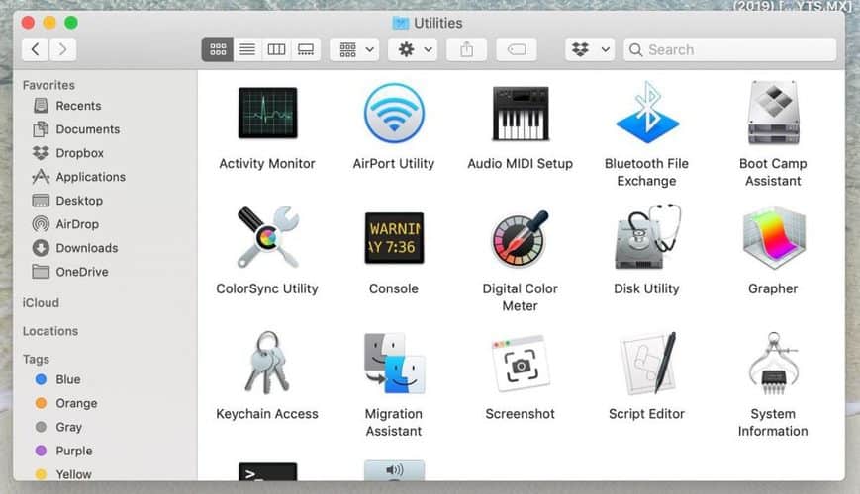Select the Grapher app icon
The height and width of the screenshot is (494, 860).
click(x=773, y=238)
